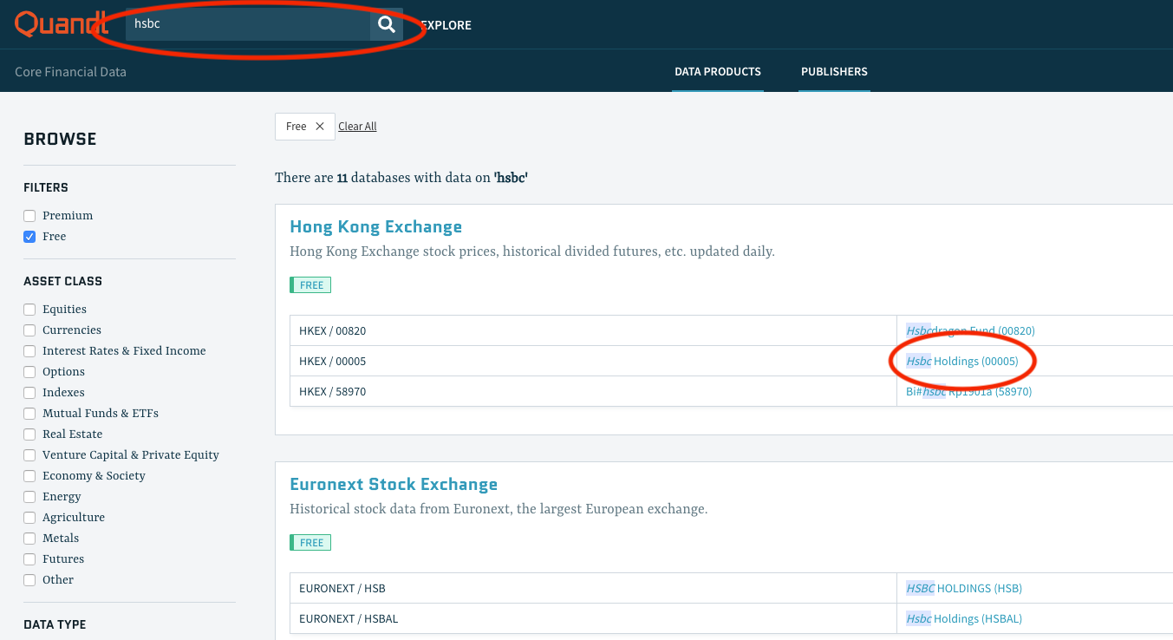
Task: Open Hsbc Holdings (00005) listing
Action: coord(962,361)
